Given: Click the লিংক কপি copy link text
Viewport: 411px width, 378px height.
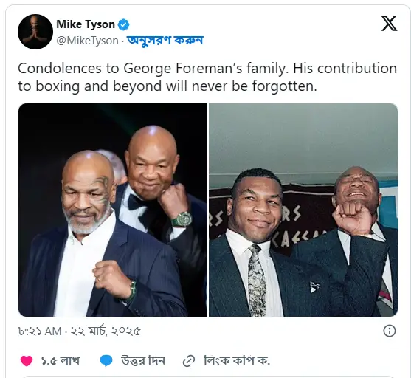Looking at the screenshot, I should [x=237, y=361].
